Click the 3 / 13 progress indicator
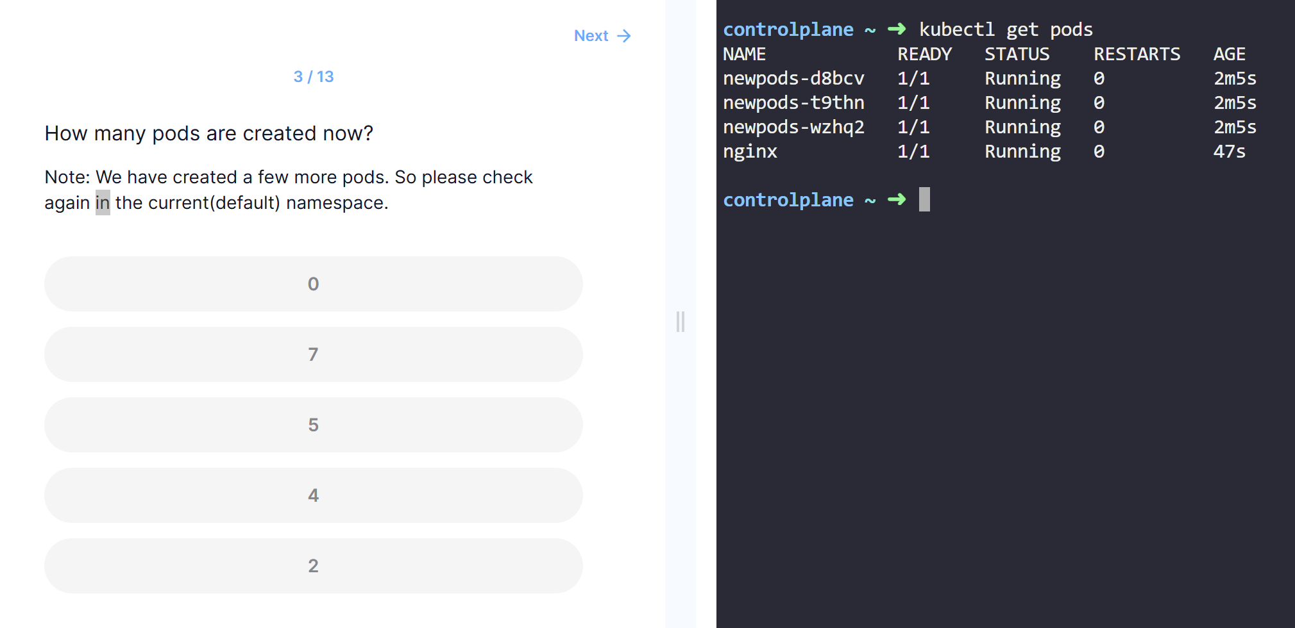 point(313,77)
